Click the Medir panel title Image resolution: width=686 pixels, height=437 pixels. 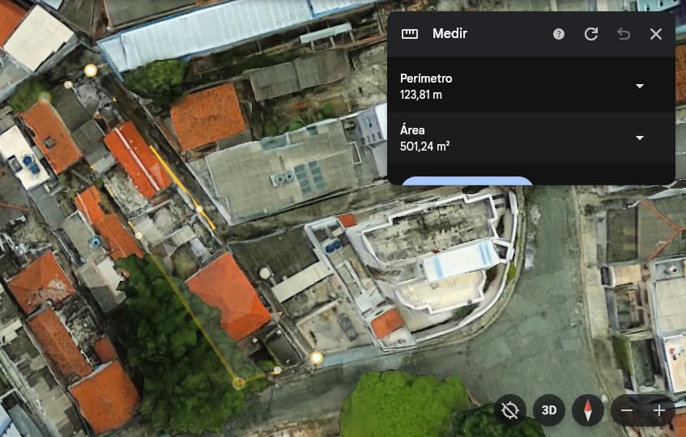[x=450, y=34]
